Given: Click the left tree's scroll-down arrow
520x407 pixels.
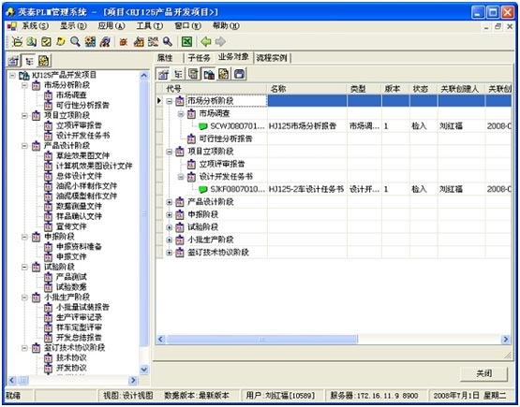Looking at the screenshot, I should [144, 370].
